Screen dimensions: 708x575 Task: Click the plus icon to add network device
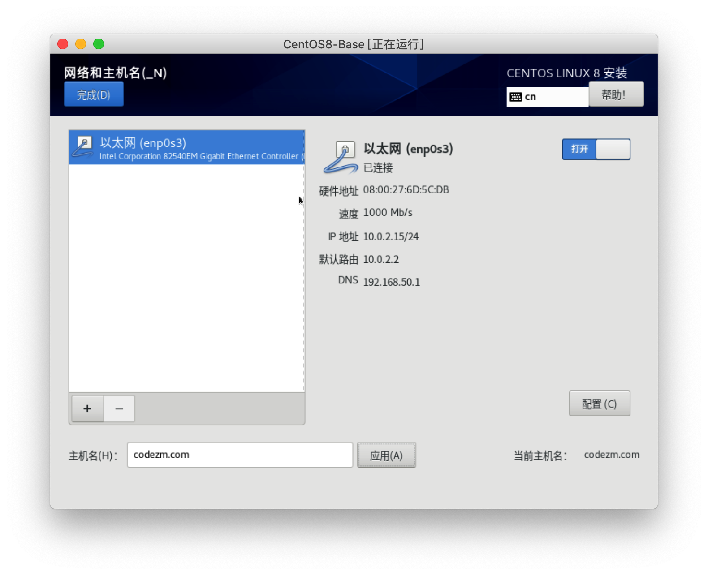click(88, 408)
